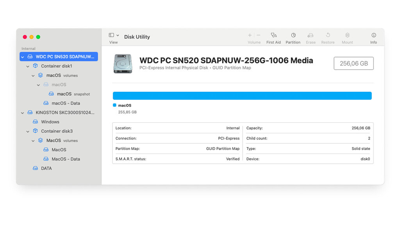The width and height of the screenshot is (400, 225).
Task: Click the yellow minimize window button
Action: pos(31,37)
